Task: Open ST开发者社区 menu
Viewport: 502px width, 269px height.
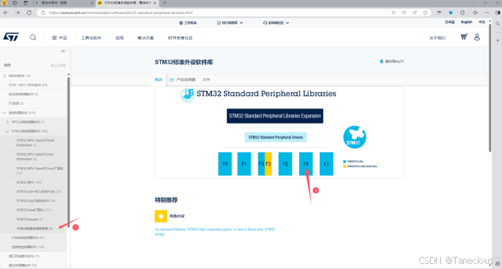Action: (180, 38)
